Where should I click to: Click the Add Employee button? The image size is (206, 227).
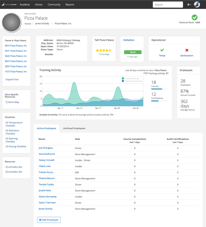49,220
